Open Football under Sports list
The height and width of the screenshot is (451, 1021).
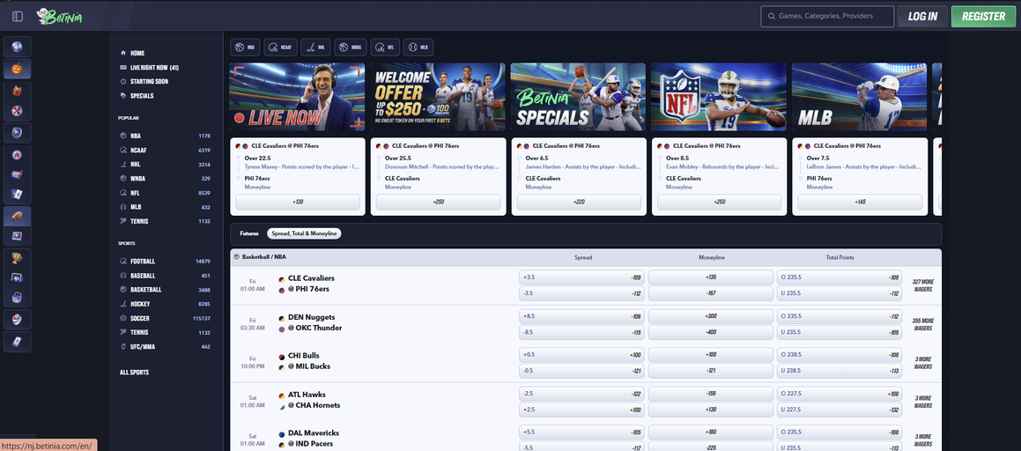click(166, 261)
